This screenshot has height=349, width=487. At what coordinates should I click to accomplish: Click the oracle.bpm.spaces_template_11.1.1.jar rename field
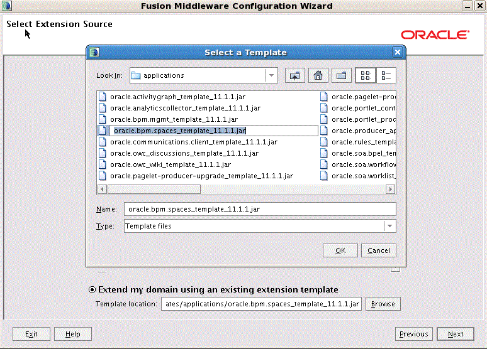coord(214,131)
